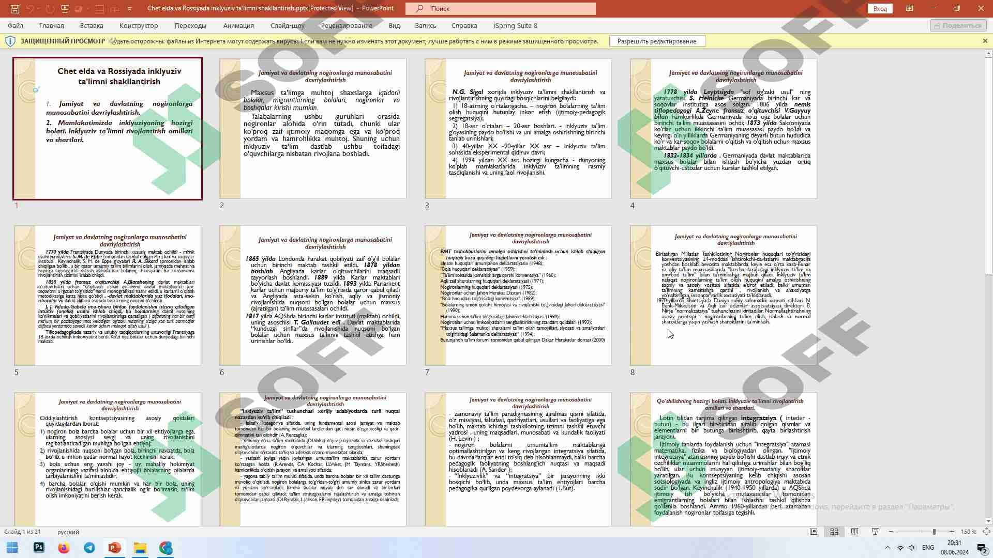Click scroll up arrow of vertical scrollbar
The image size is (993, 558).
[x=988, y=53]
